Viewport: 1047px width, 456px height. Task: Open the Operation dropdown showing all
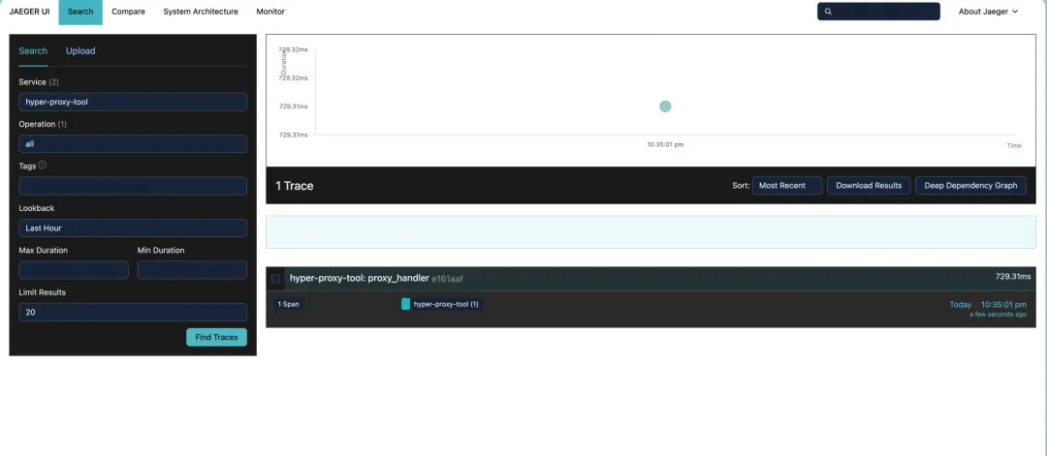pos(133,144)
